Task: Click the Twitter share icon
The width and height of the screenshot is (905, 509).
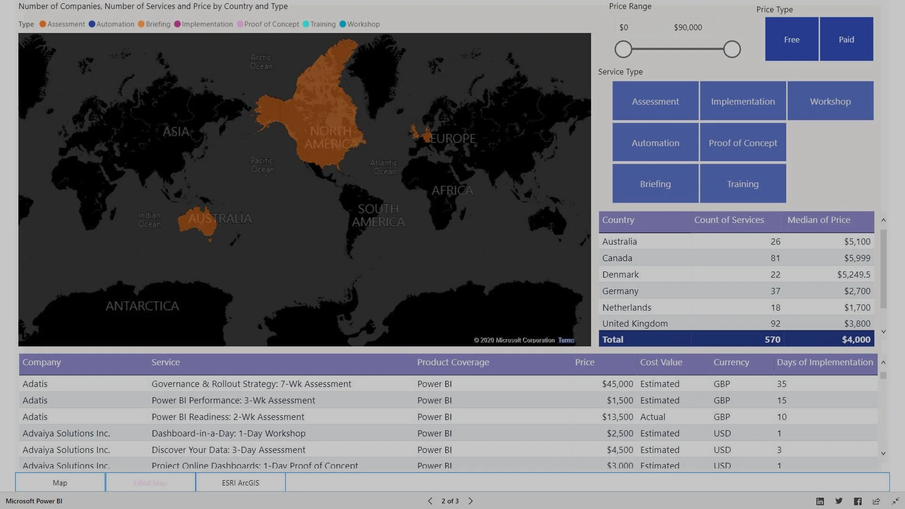Action: (x=839, y=501)
